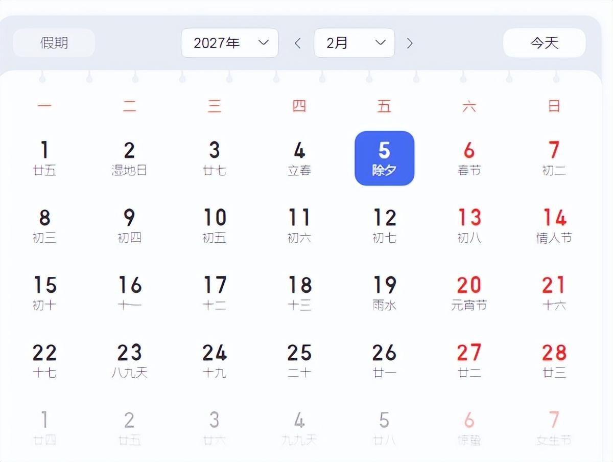This screenshot has width=613, height=462.
Task: Select greyed March 7 女生节
Action: (x=554, y=428)
